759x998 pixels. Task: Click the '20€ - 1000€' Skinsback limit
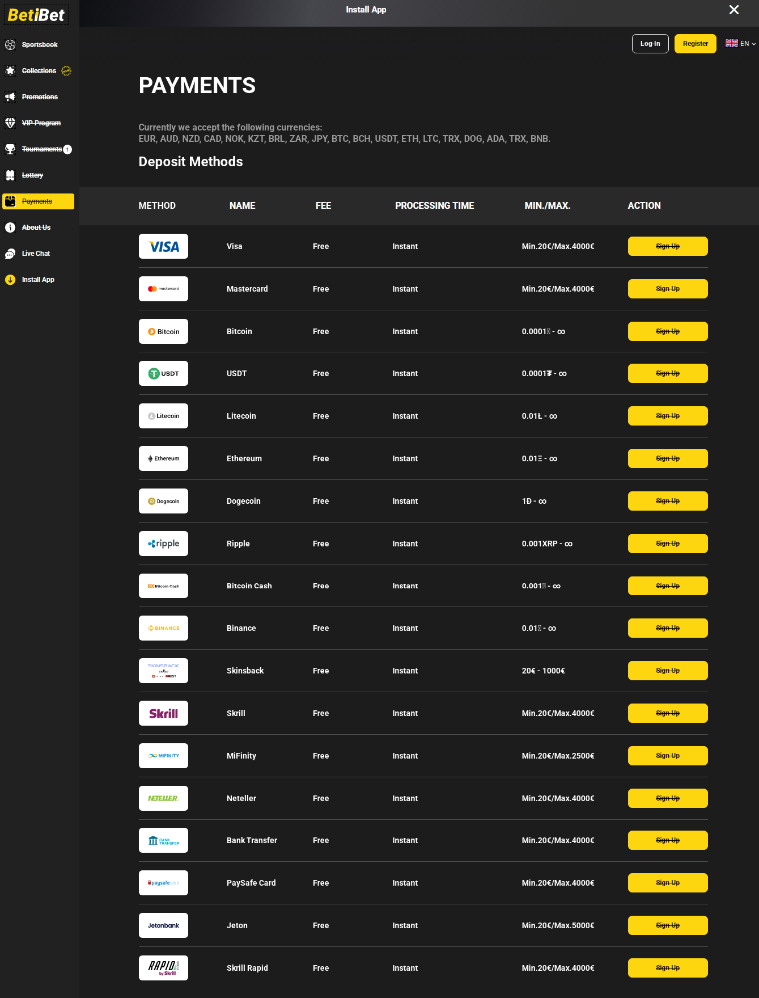544,671
